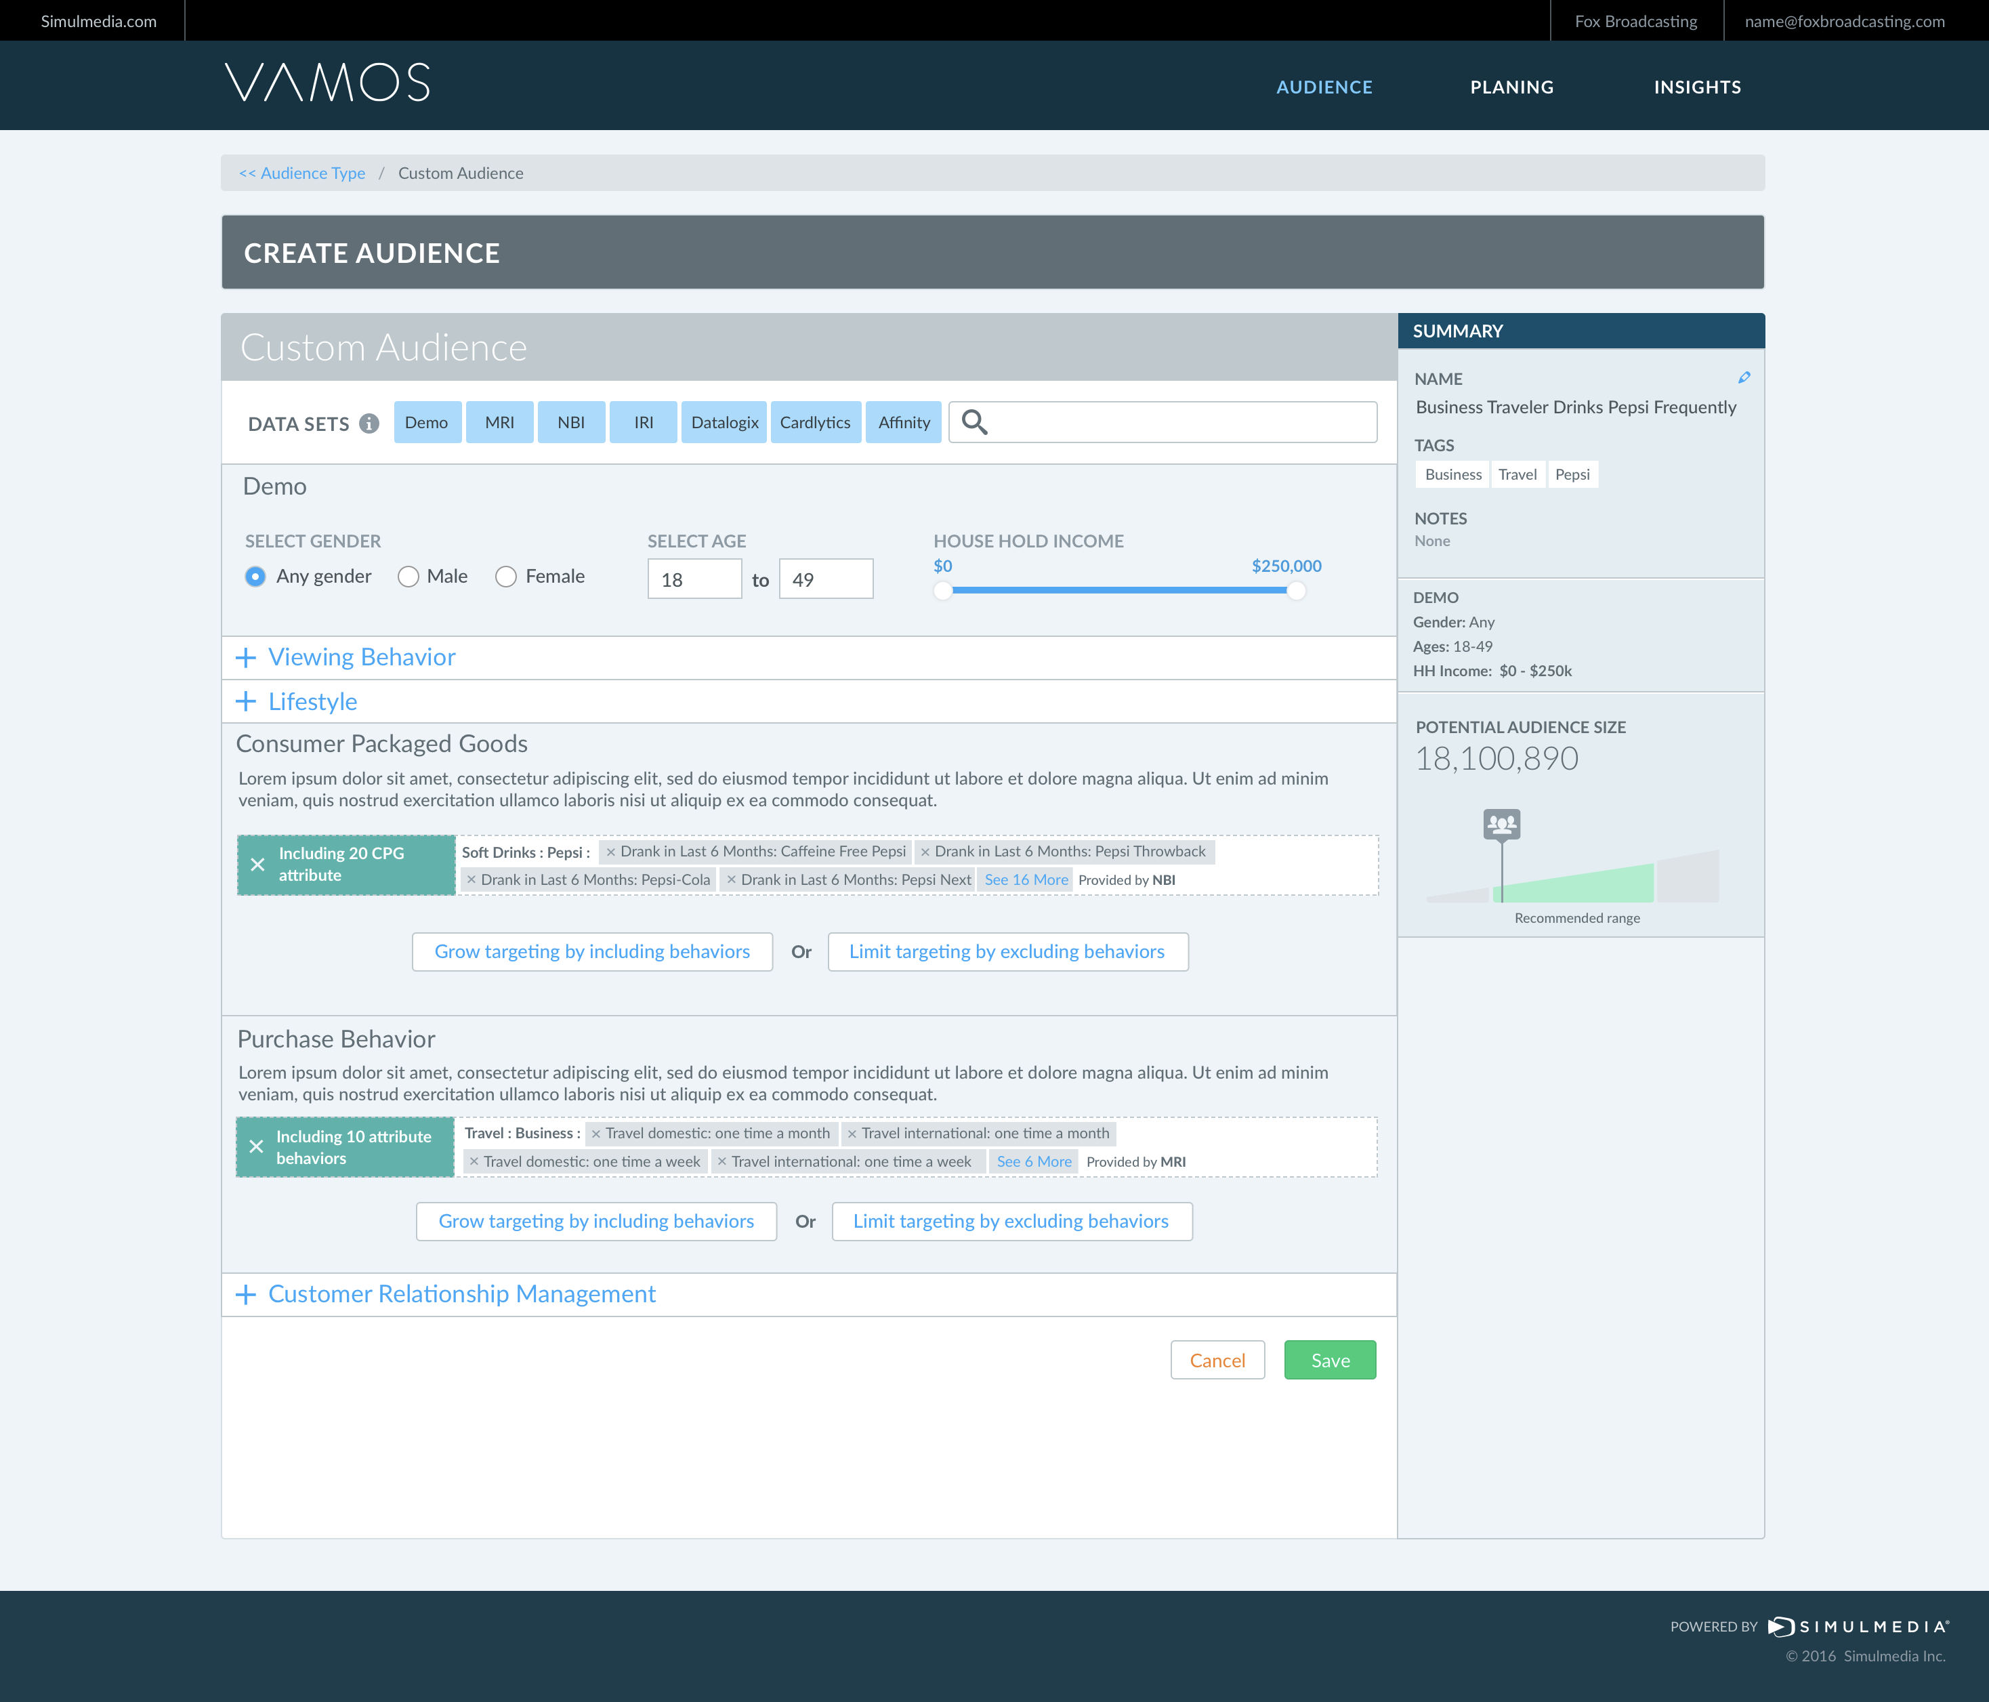The width and height of the screenshot is (1989, 1702).
Task: Save the custom audience
Action: point(1330,1361)
